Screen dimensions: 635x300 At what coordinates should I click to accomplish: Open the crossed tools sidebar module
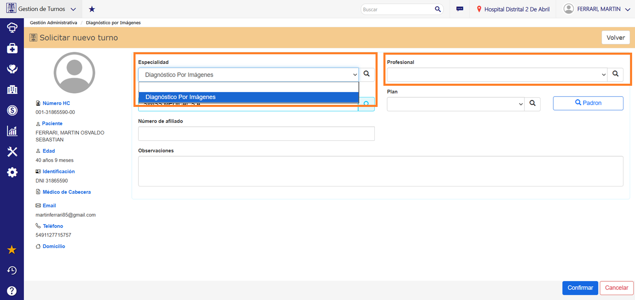point(12,152)
